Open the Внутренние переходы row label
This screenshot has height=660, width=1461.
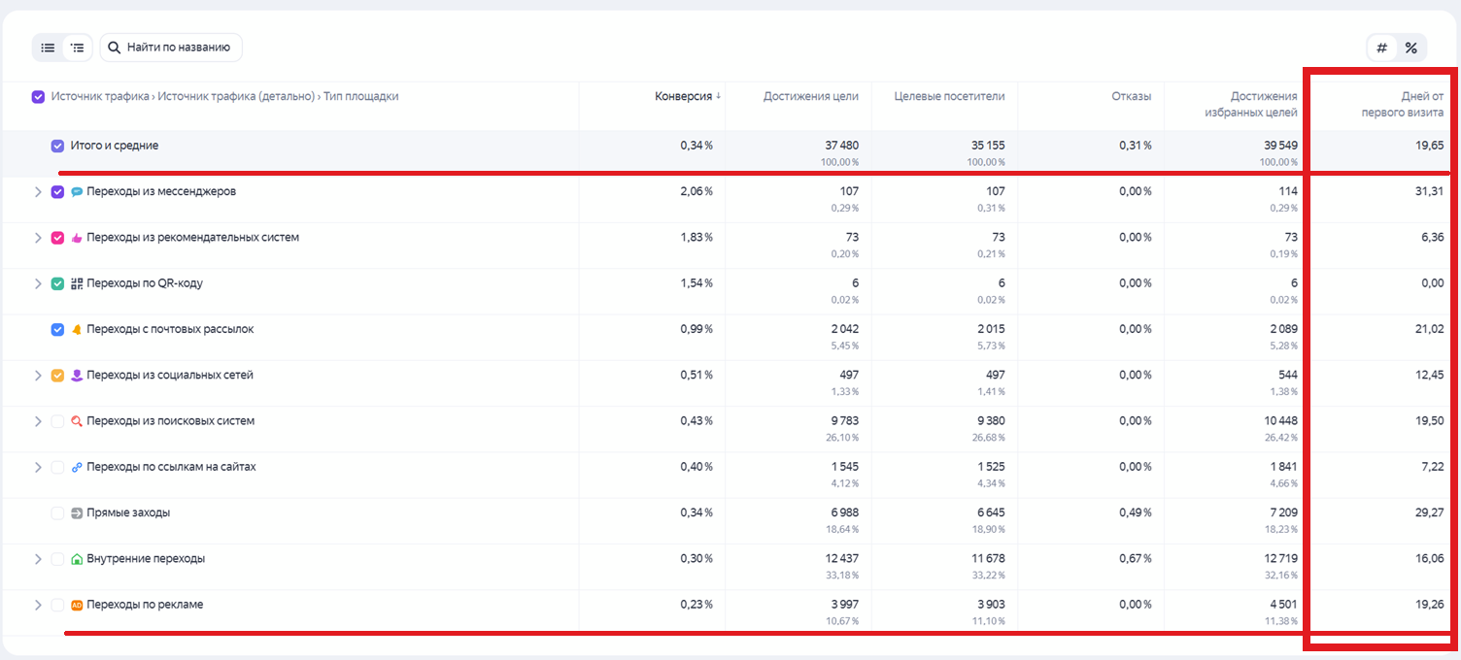pyautogui.click(x=145, y=559)
